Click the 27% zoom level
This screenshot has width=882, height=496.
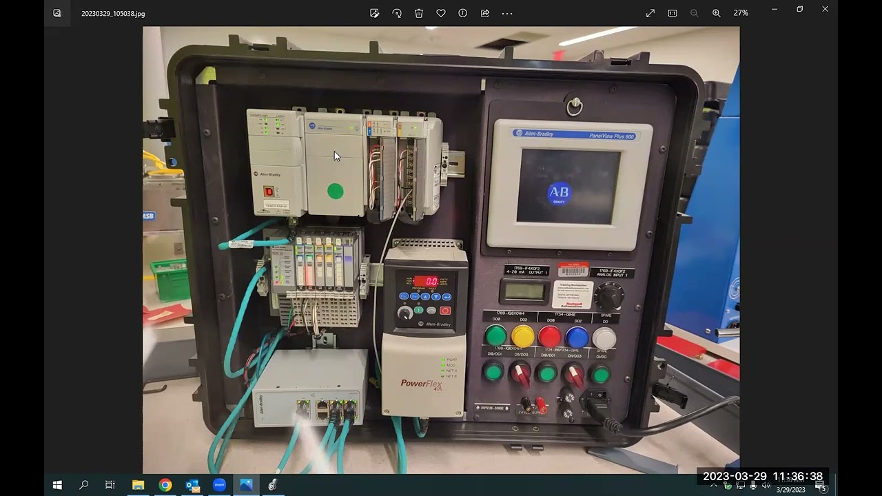pyautogui.click(x=741, y=13)
